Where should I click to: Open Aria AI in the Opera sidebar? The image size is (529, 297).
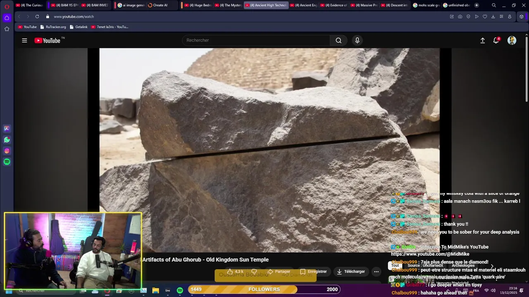click(7, 129)
